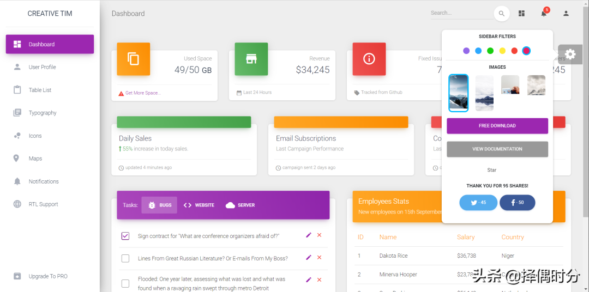
Task: Click the Free Download button
Action: [497, 126]
